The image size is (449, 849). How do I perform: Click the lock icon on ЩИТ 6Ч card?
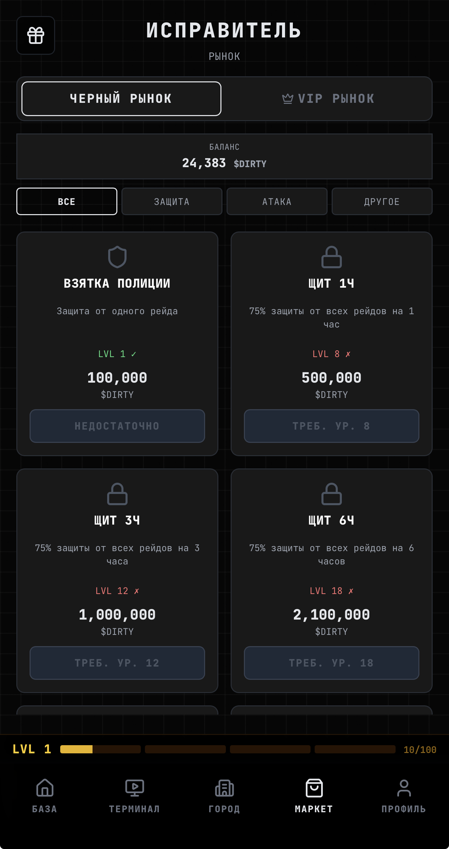pos(332,494)
